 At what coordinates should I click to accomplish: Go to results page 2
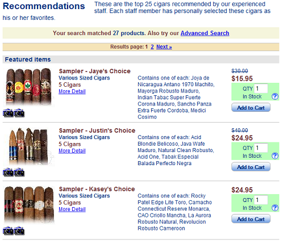point(152,47)
